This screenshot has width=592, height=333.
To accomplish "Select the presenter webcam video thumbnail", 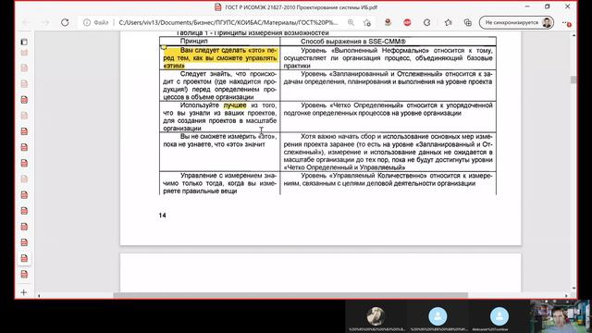I will click(x=560, y=316).
